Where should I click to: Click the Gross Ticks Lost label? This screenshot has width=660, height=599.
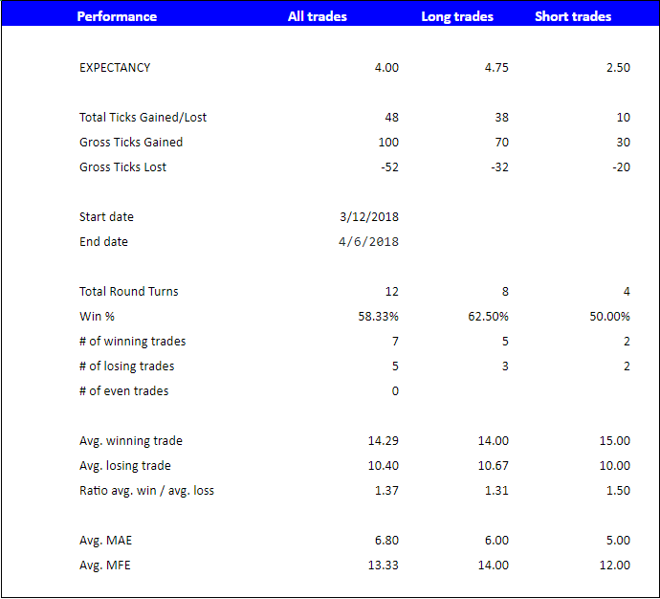pyautogui.click(x=122, y=167)
